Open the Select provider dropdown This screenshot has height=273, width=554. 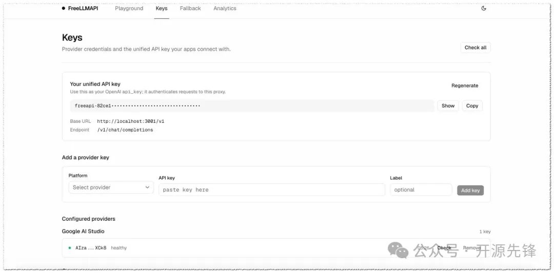[111, 187]
